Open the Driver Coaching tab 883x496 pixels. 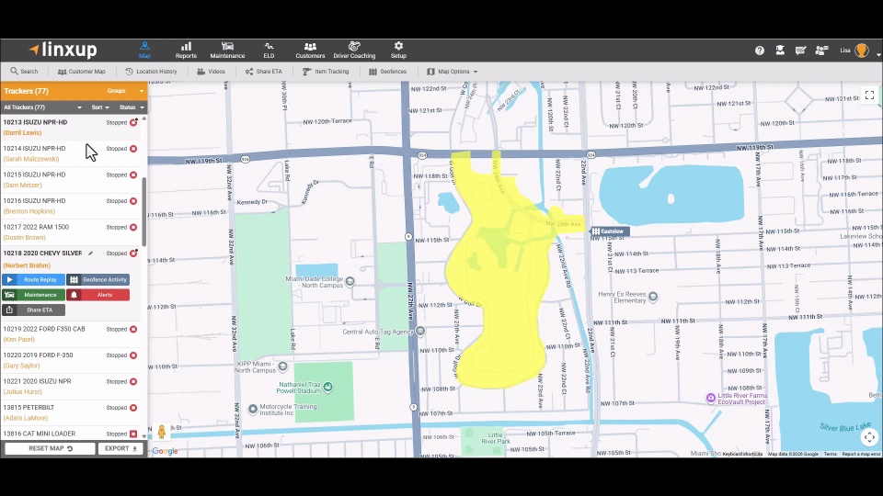[x=354, y=50]
